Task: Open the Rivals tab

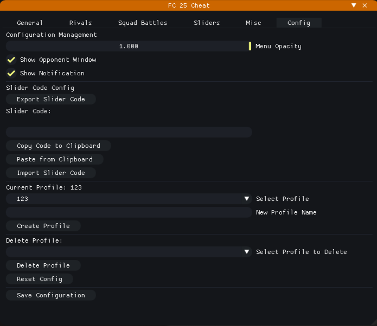Action: click(81, 23)
